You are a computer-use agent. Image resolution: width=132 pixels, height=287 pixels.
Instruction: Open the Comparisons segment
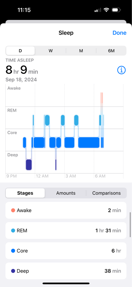pos(106,193)
